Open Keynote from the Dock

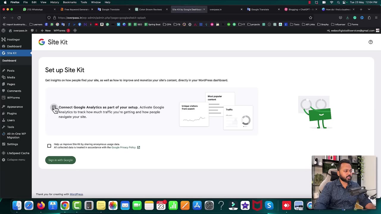53,205
